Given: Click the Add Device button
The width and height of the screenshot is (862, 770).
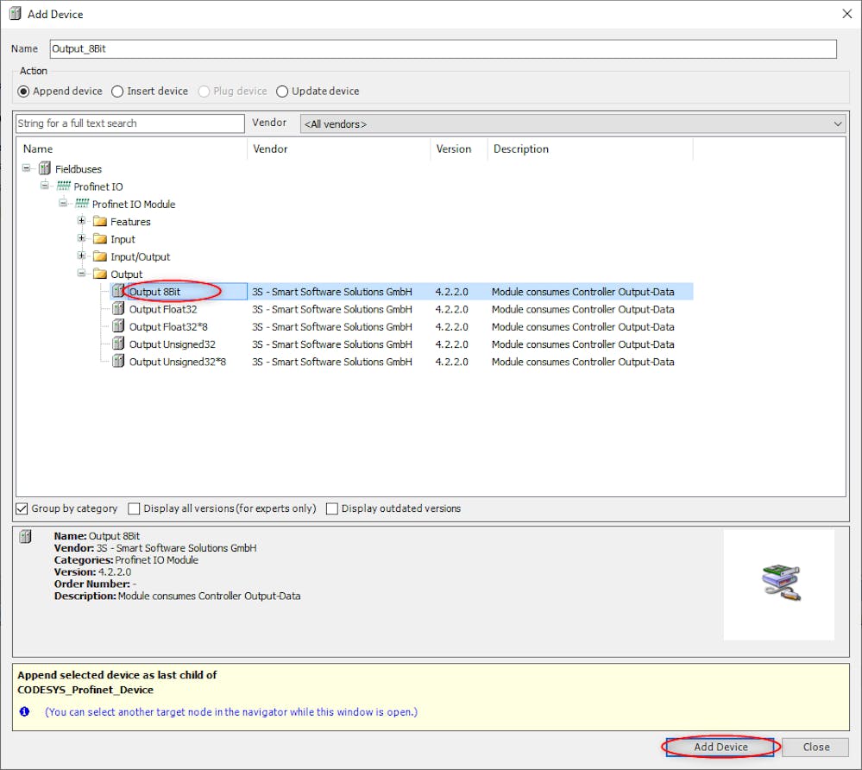Looking at the screenshot, I should coord(720,747).
